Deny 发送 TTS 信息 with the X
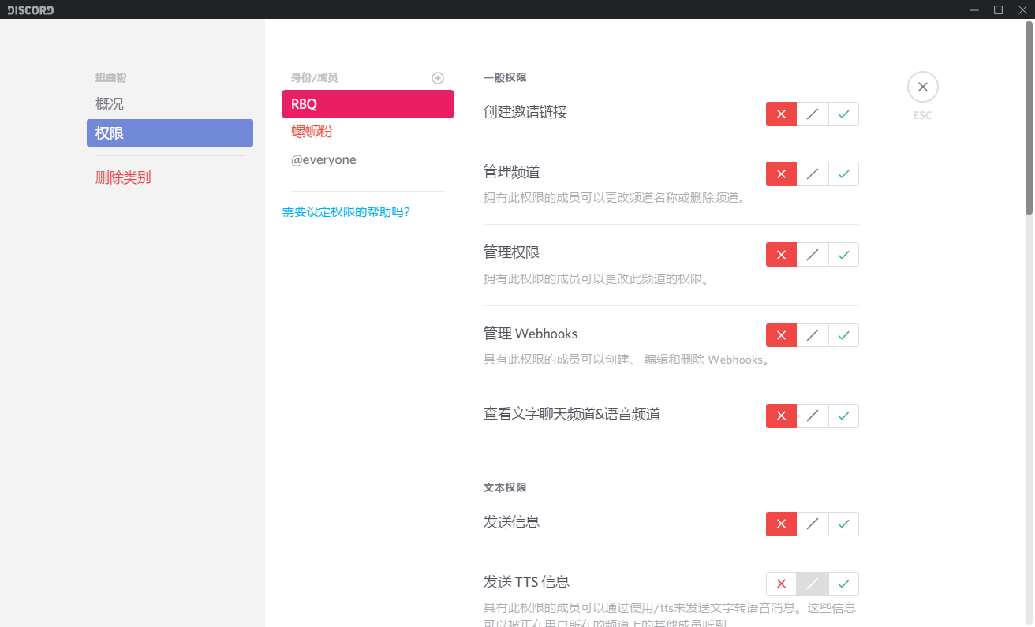Viewport: 1035px width, 627px height. 781,584
